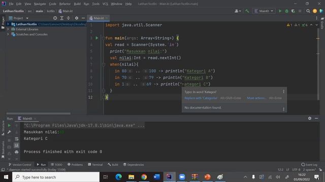Click the gutter run arrow beside fun main

coord(97,38)
